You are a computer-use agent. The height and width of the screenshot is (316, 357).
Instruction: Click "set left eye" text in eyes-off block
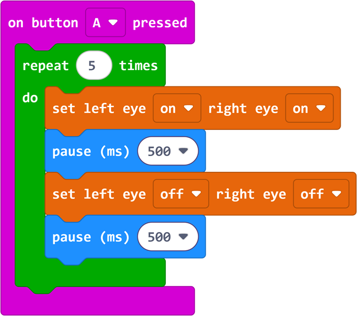99,194
